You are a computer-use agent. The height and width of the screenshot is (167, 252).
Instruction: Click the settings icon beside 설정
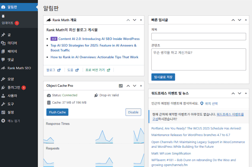[x=3, y=112]
